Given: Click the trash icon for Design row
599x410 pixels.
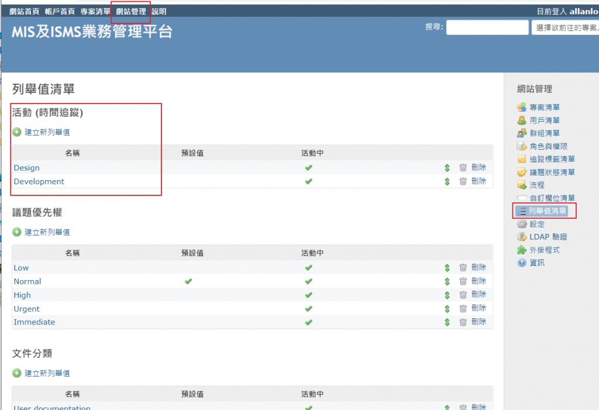Looking at the screenshot, I should point(463,168).
